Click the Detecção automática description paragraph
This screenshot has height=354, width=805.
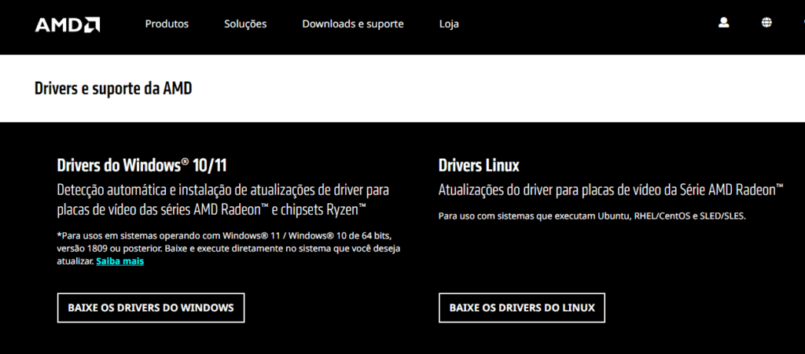[222, 200]
